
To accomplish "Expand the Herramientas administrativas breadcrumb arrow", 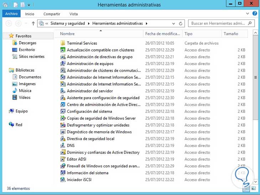I will [147, 24].
